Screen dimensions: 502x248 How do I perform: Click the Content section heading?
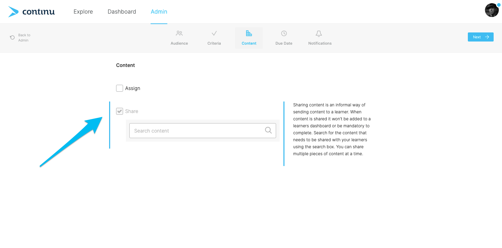point(125,65)
